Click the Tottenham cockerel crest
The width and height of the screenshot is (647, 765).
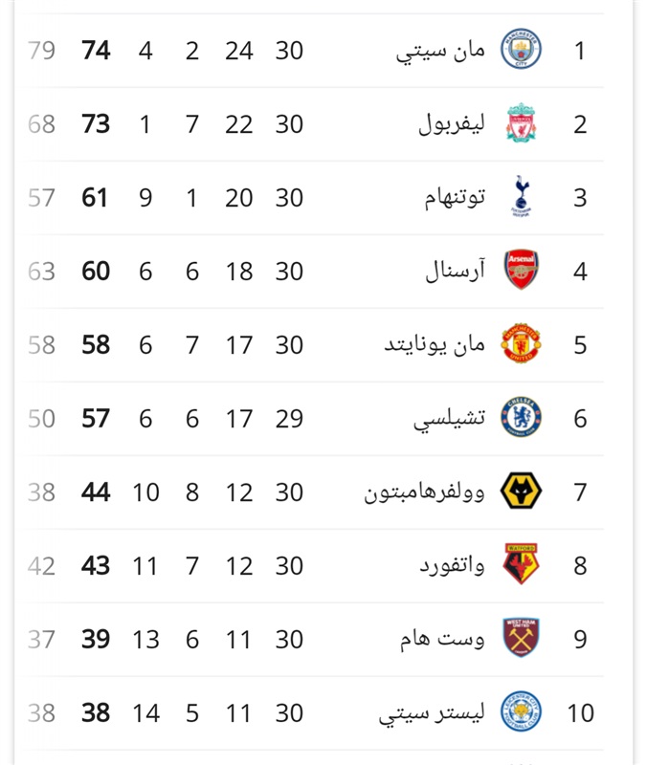tap(521, 196)
